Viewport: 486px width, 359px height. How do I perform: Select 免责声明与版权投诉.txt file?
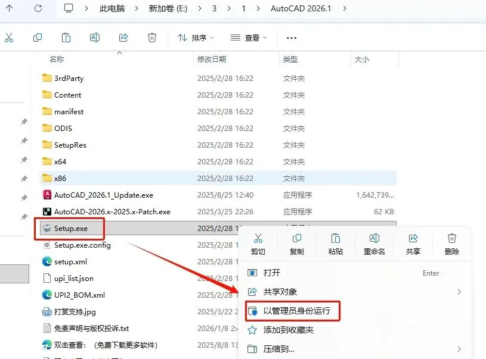(x=85, y=329)
